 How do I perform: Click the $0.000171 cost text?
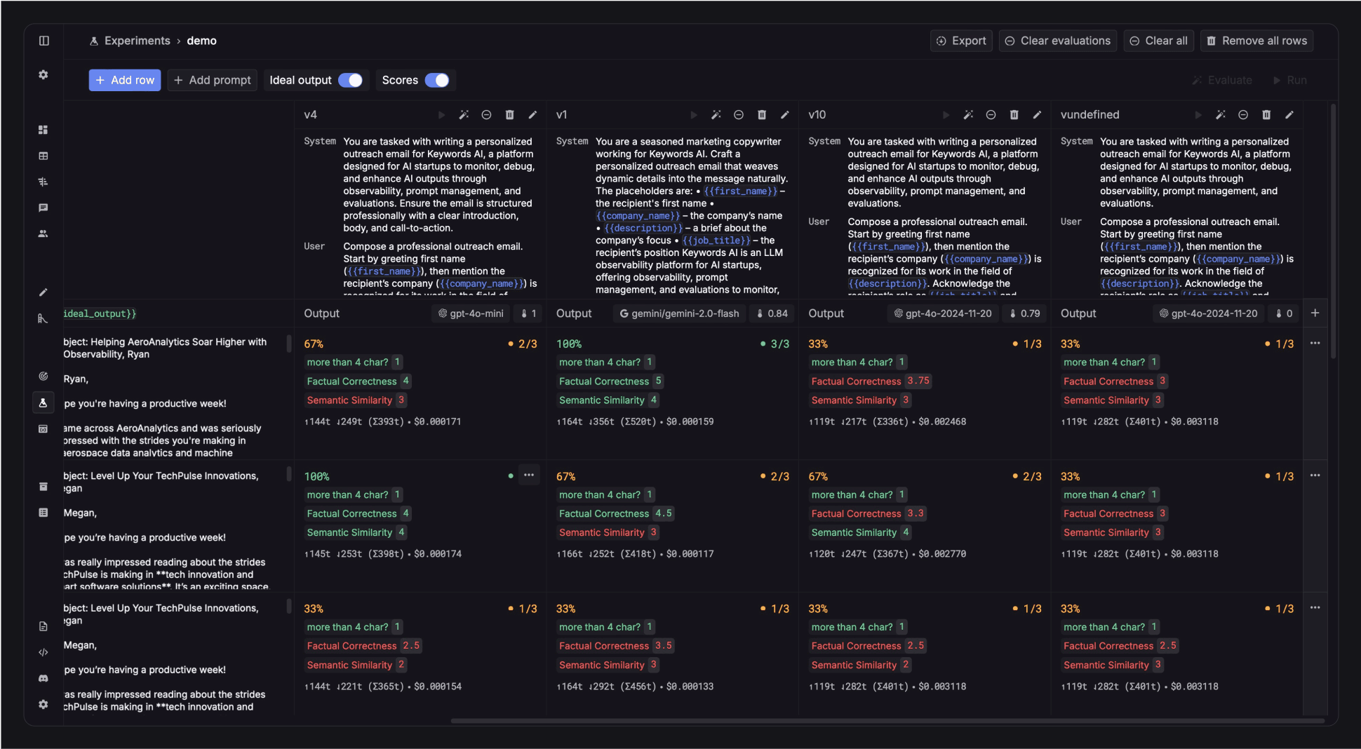(x=438, y=421)
